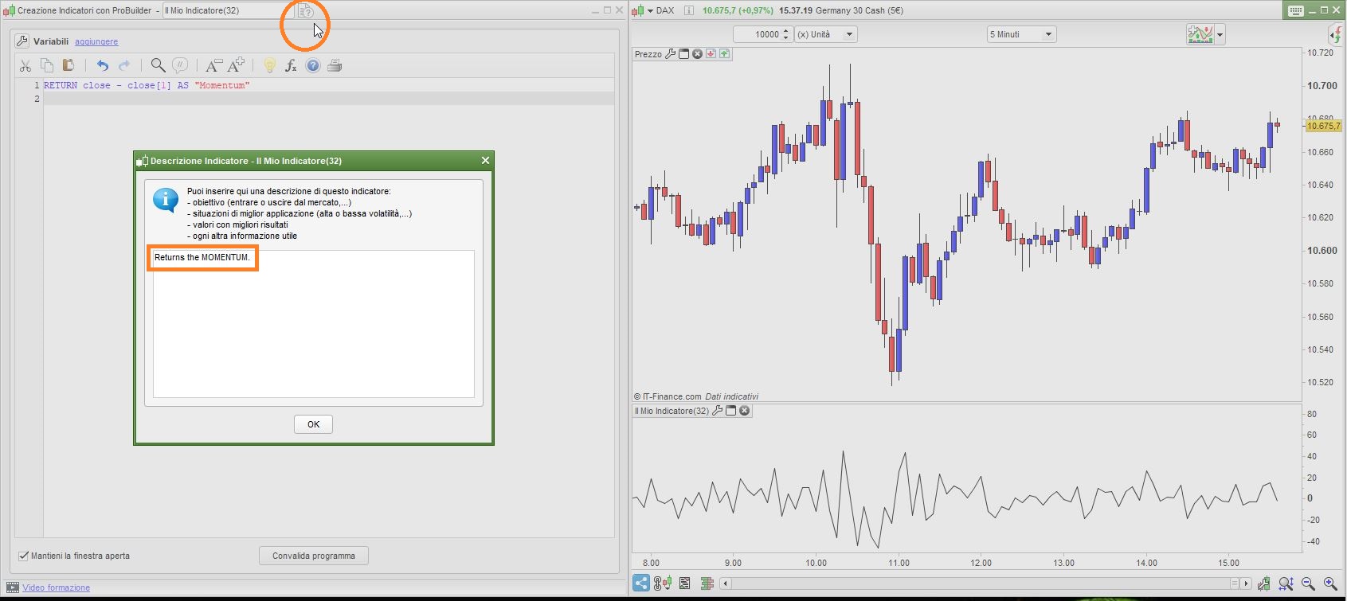Click the RETURN code on line 1
The height and width of the screenshot is (601, 1347).
(147, 85)
